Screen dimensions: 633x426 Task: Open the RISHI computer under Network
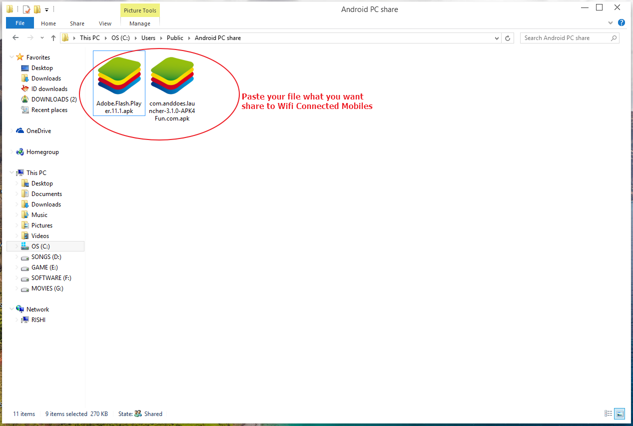pos(38,320)
